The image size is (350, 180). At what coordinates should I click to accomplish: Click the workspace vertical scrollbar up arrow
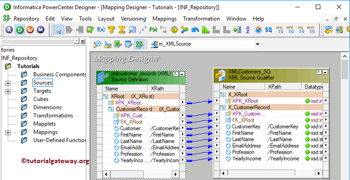pyautogui.click(x=345, y=56)
